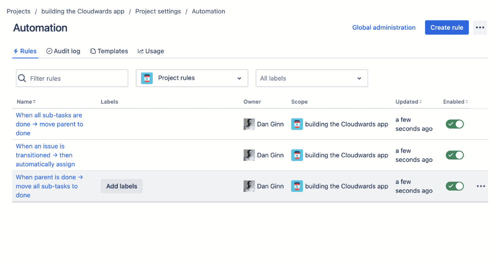Switch to the Audit log tab
Viewport: 499px width, 263px height.
pos(63,51)
